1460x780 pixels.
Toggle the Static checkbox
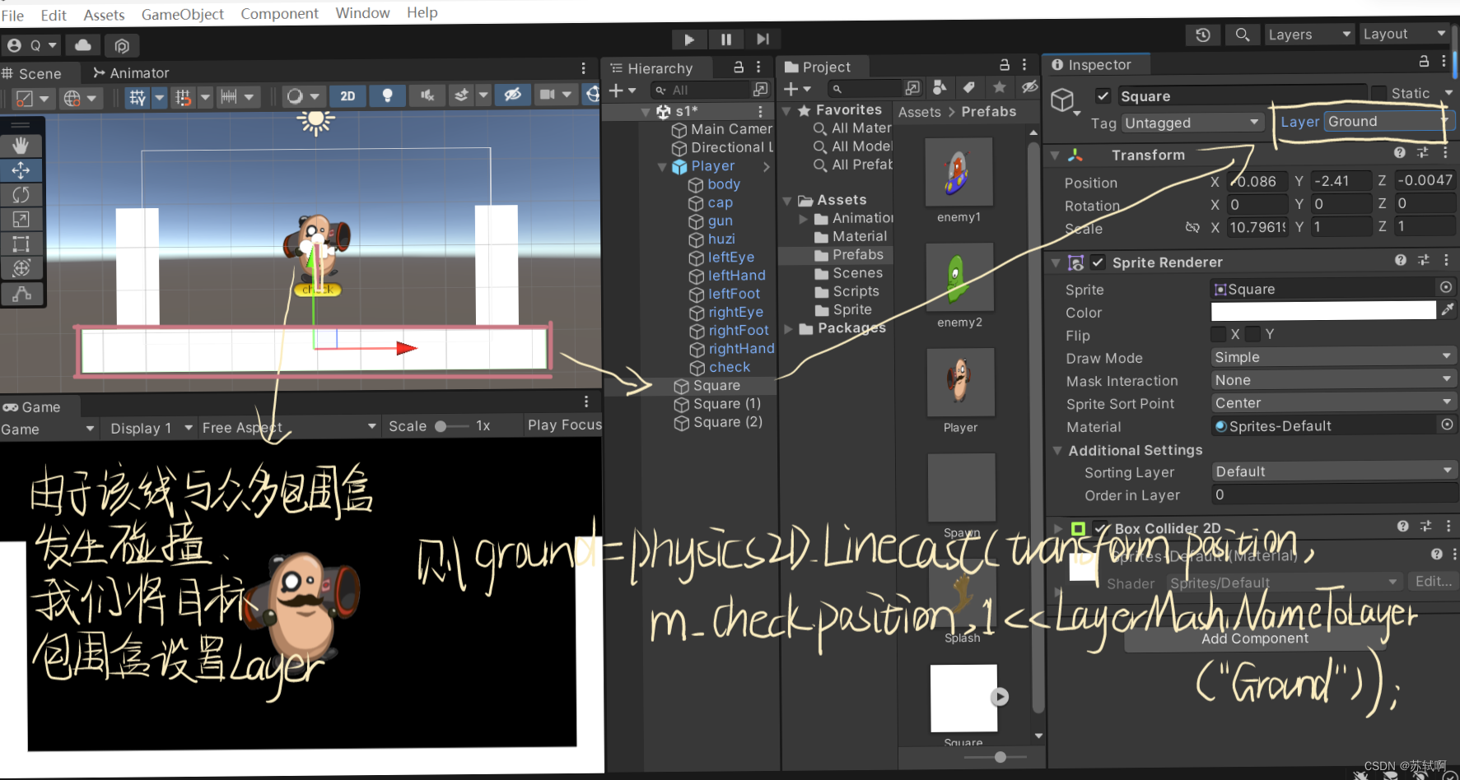(1379, 92)
